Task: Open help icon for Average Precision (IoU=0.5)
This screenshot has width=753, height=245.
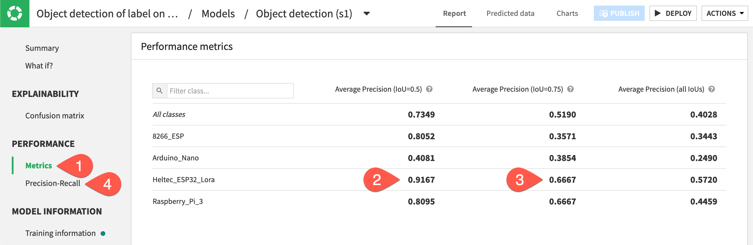Action: pyautogui.click(x=429, y=89)
